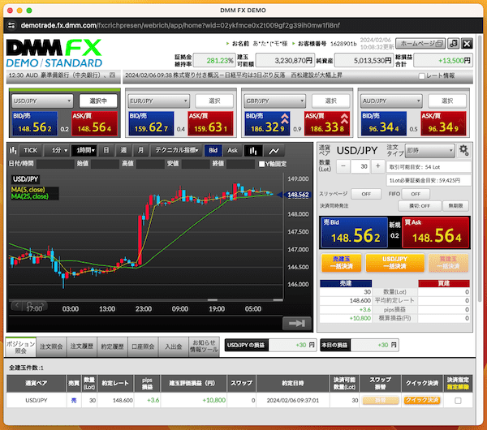
Task: Select Bid chart price toggle
Action: [213, 151]
